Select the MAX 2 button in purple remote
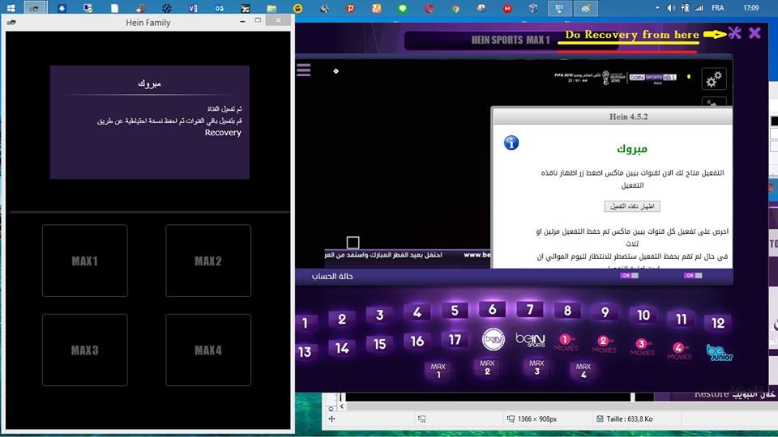 point(487,367)
